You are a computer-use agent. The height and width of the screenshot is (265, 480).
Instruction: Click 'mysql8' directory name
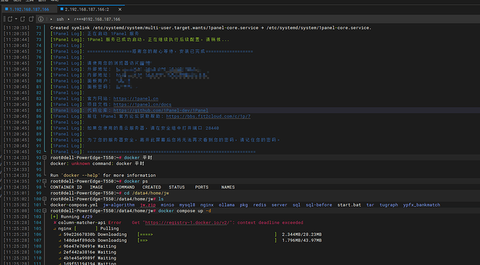coord(187,205)
